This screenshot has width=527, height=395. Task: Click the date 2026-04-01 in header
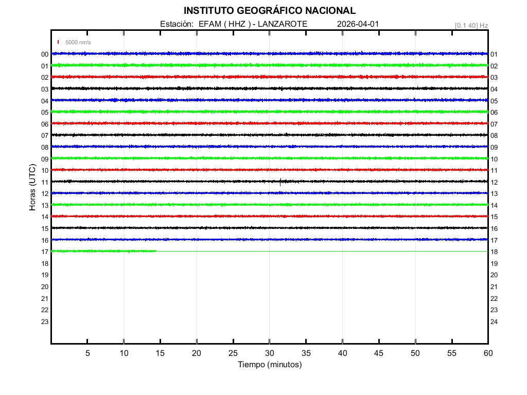pyautogui.click(x=358, y=24)
